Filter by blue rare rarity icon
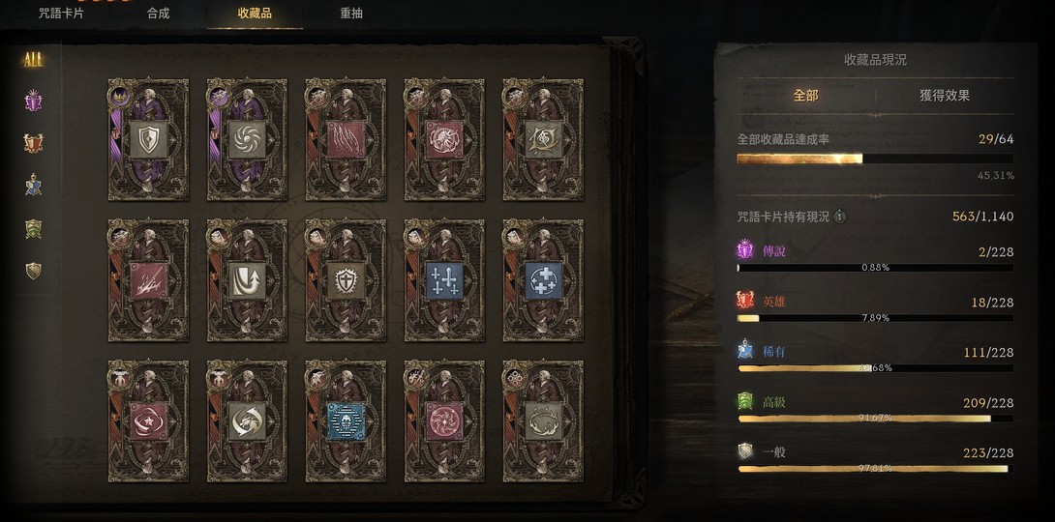This screenshot has height=522, width=1055. pyautogui.click(x=33, y=185)
